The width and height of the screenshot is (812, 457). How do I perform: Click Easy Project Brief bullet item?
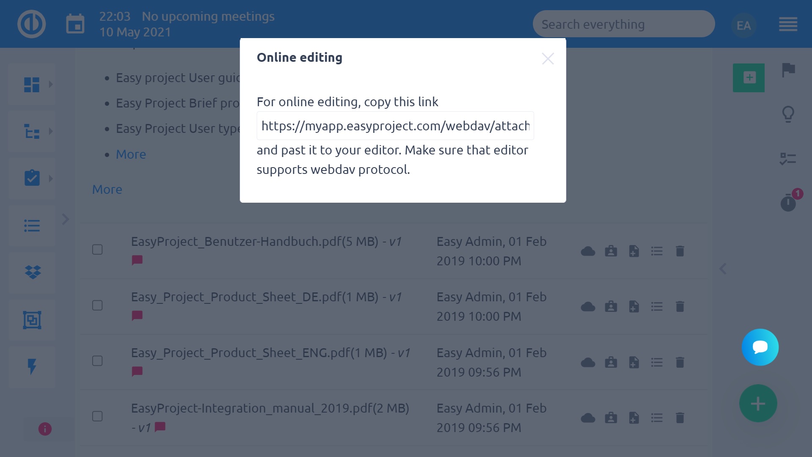click(x=178, y=103)
